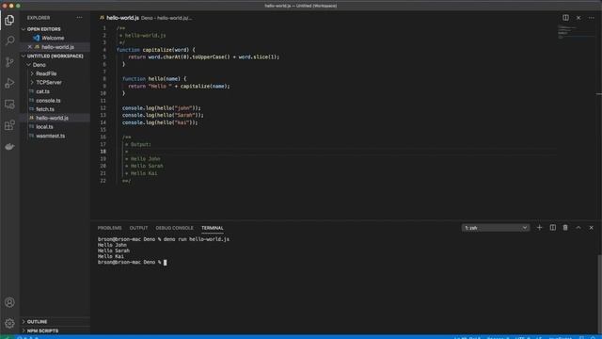The image size is (602, 339).
Task: Switch to the PROBLEMS panel tab
Action: (109, 228)
